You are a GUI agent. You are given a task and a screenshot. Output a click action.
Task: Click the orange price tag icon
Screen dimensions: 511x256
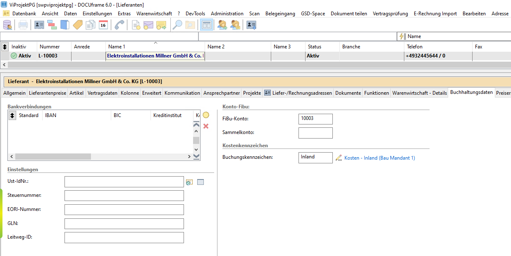tap(78, 25)
